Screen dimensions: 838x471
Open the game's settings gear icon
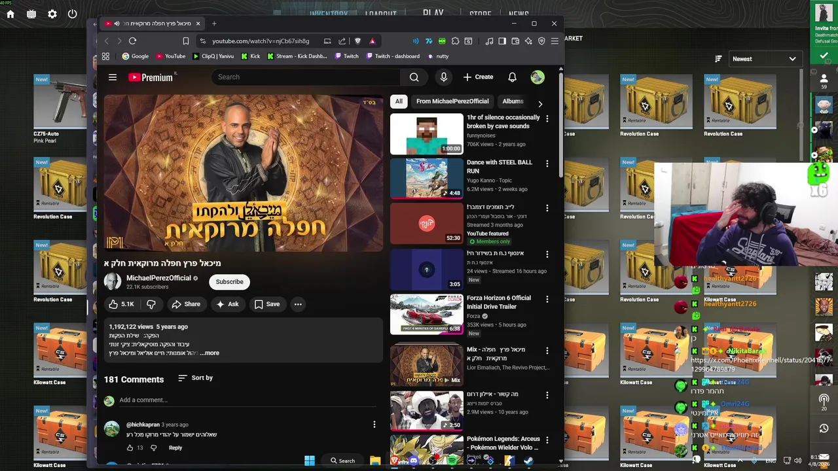(52, 14)
